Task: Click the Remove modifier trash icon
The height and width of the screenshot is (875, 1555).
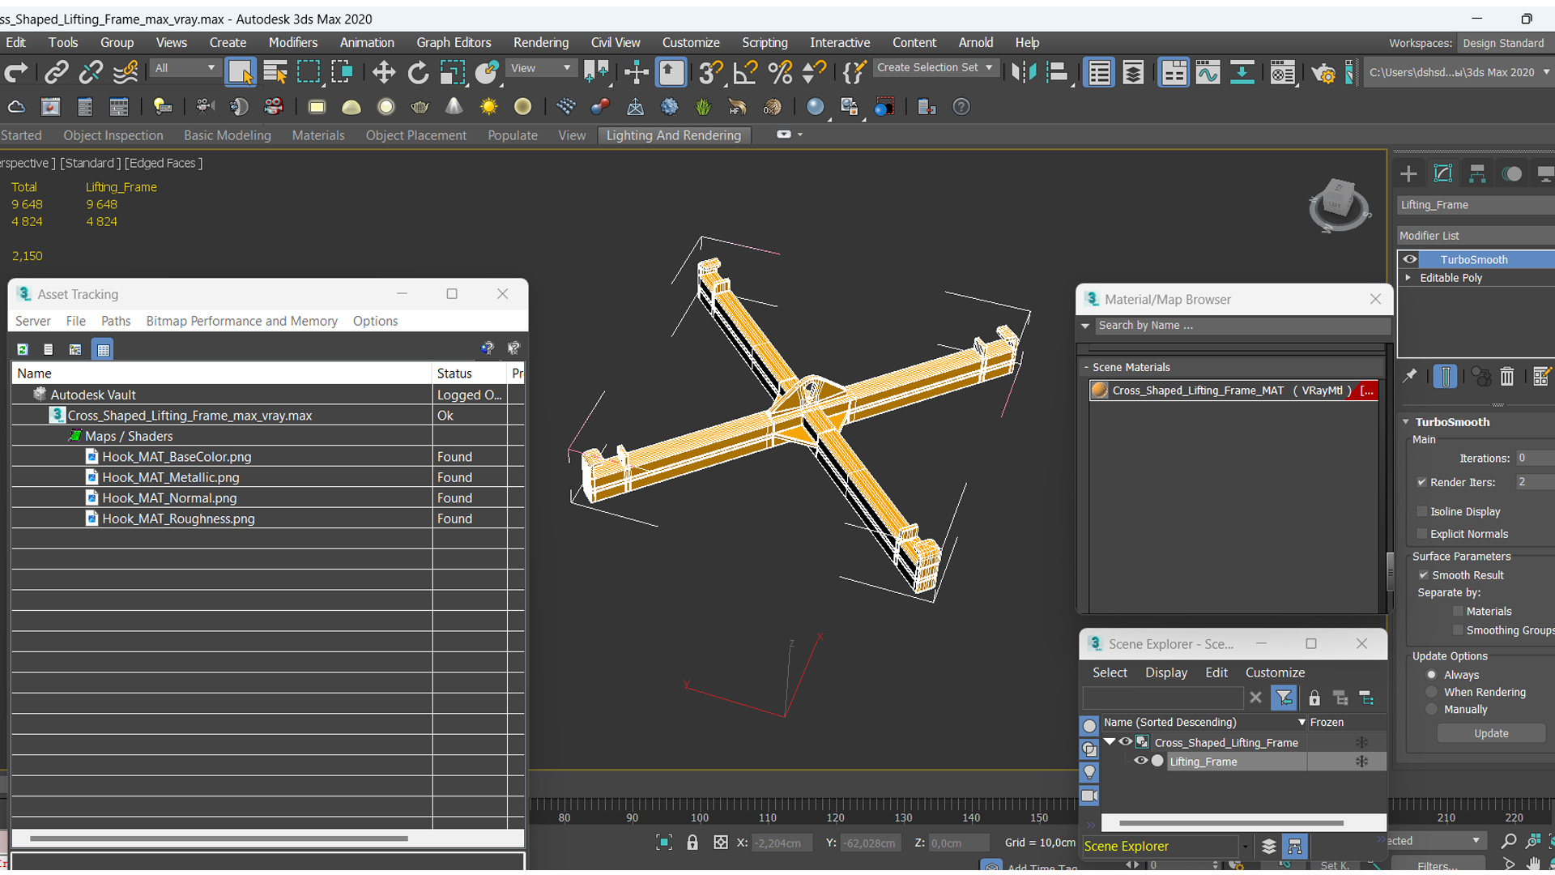Action: tap(1506, 376)
